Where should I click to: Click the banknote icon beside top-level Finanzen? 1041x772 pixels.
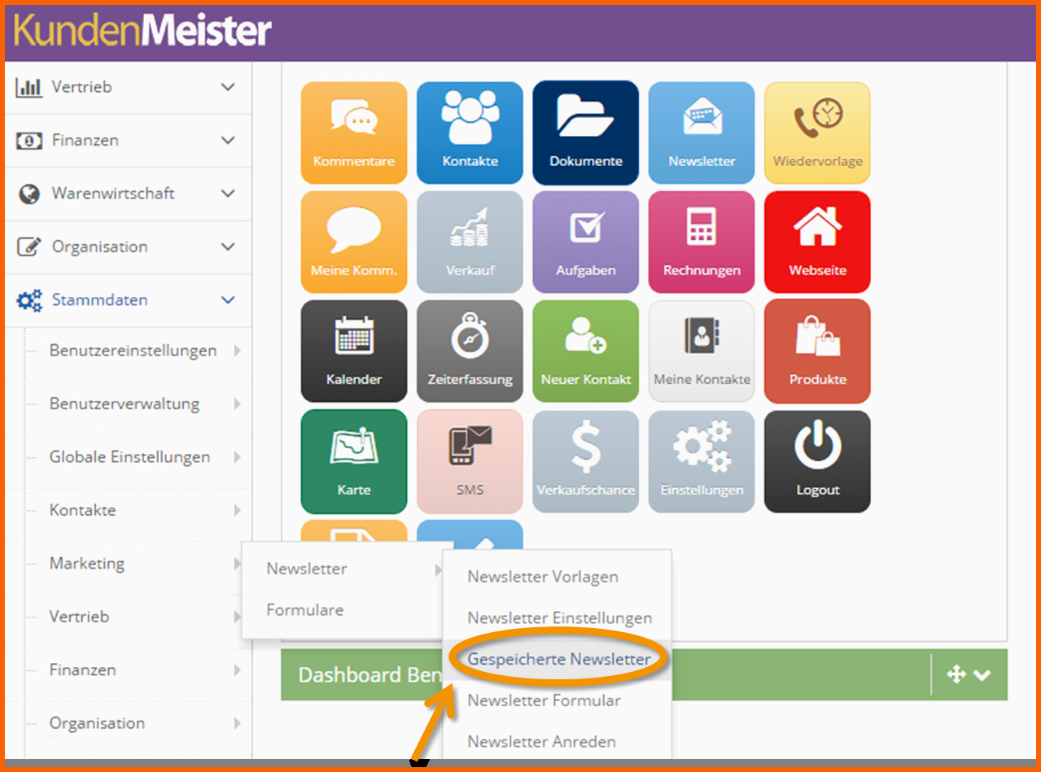pos(28,141)
